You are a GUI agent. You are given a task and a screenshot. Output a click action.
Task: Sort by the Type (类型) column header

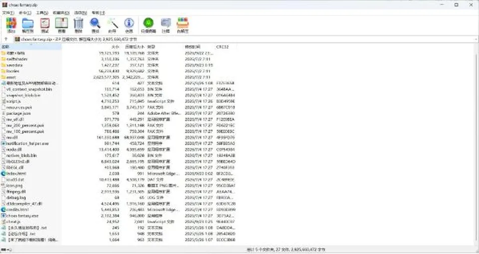(x=151, y=47)
